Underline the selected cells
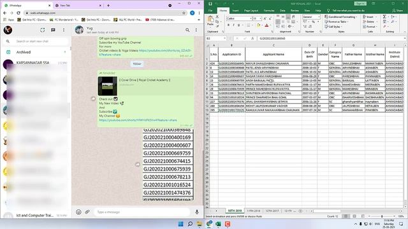Image resolution: width=408 pixels, height=229 pixels. [x=238, y=25]
